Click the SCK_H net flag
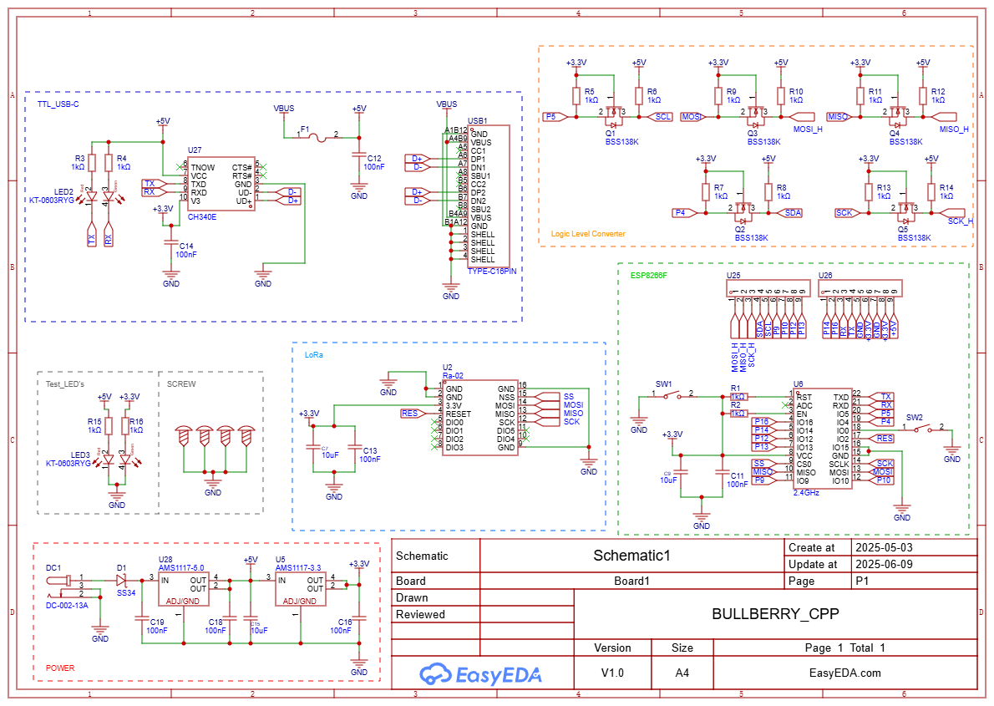The width and height of the screenshot is (994, 706). click(x=952, y=213)
